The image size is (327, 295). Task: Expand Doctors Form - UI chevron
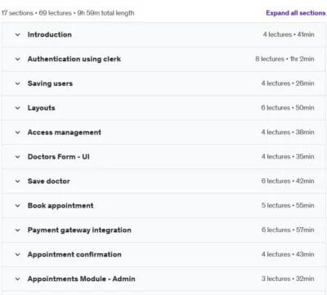pyautogui.click(x=17, y=157)
